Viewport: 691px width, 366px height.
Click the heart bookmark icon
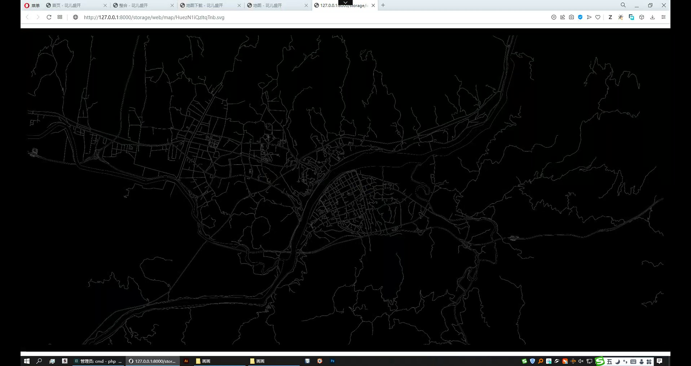598,17
